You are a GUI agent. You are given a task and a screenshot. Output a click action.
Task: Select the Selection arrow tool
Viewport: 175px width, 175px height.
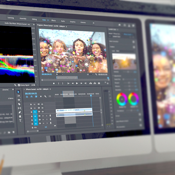point(19,92)
